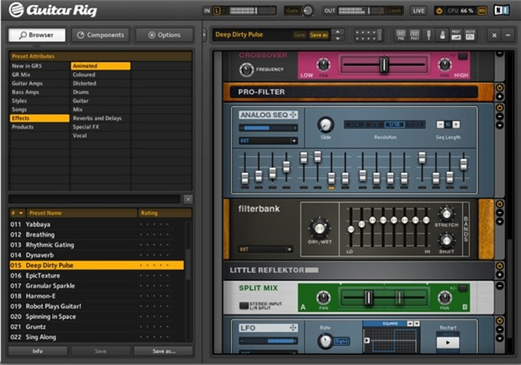The height and width of the screenshot is (365, 521).
Task: Click the HI quality button beside CPU
Action: coord(482,11)
